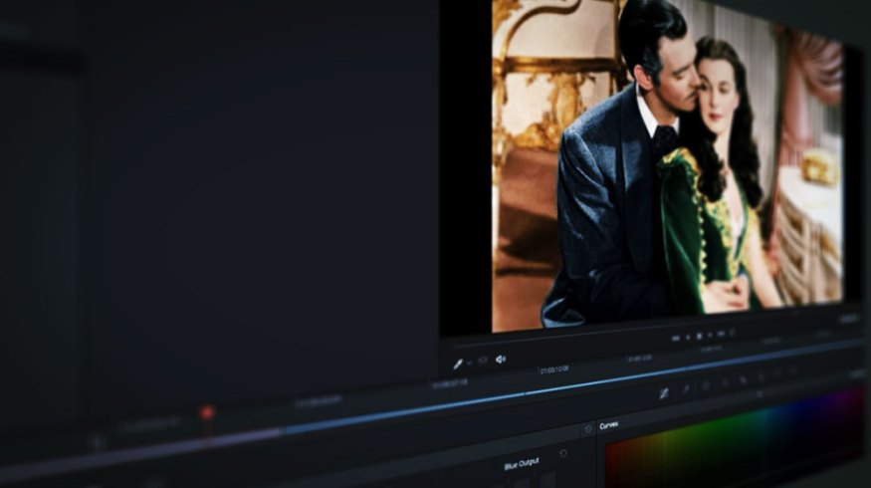
Task: Click the round icon left of Curves title
Action: pos(587,428)
